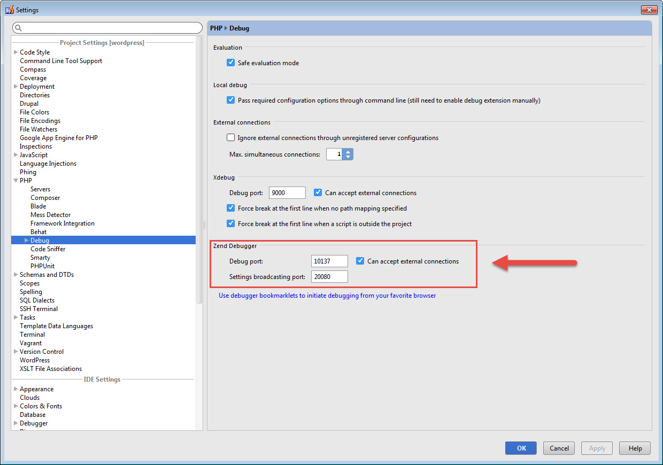Click the search magnifier icon in settings
The width and height of the screenshot is (663, 465).
18,28
